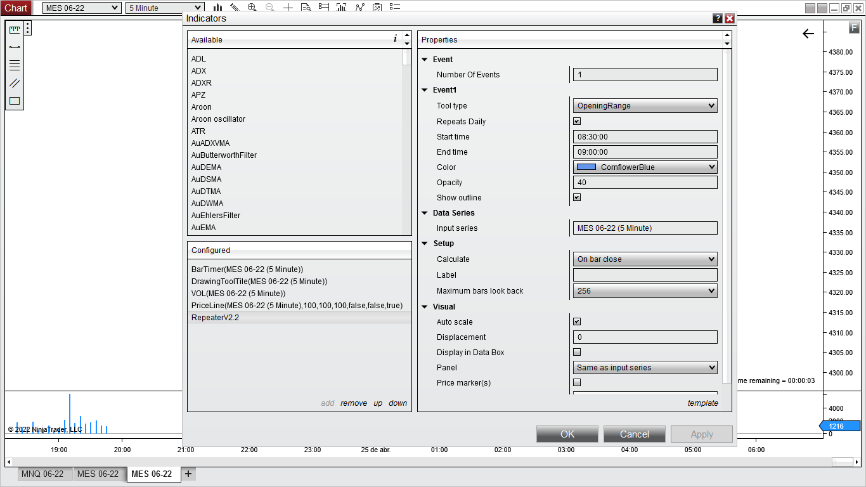Toggle the Repeats Daily checkbox
This screenshot has width=866, height=487.
(577, 121)
